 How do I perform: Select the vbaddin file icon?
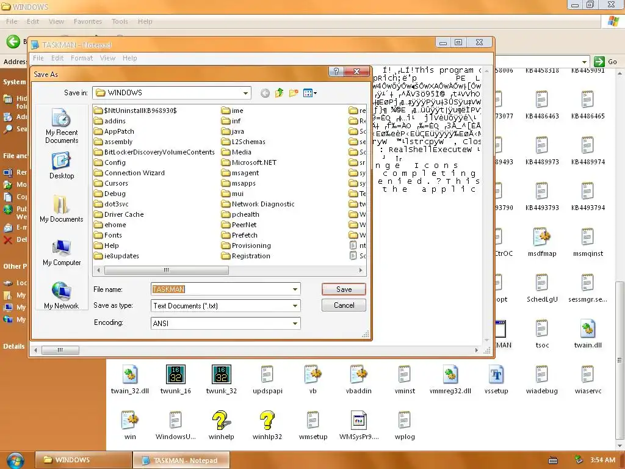(x=359, y=380)
